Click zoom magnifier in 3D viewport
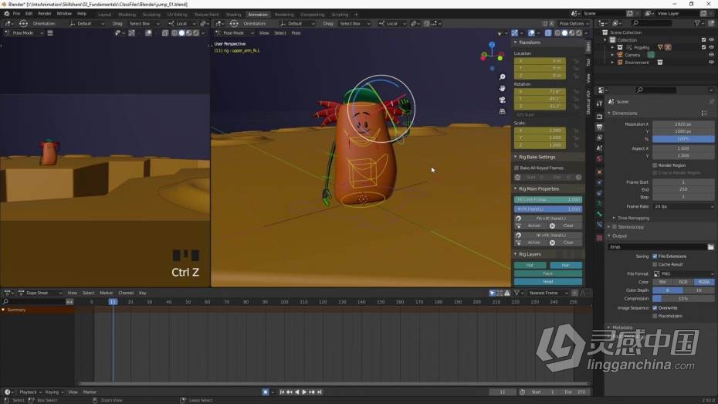718x404 pixels. pyautogui.click(x=503, y=77)
